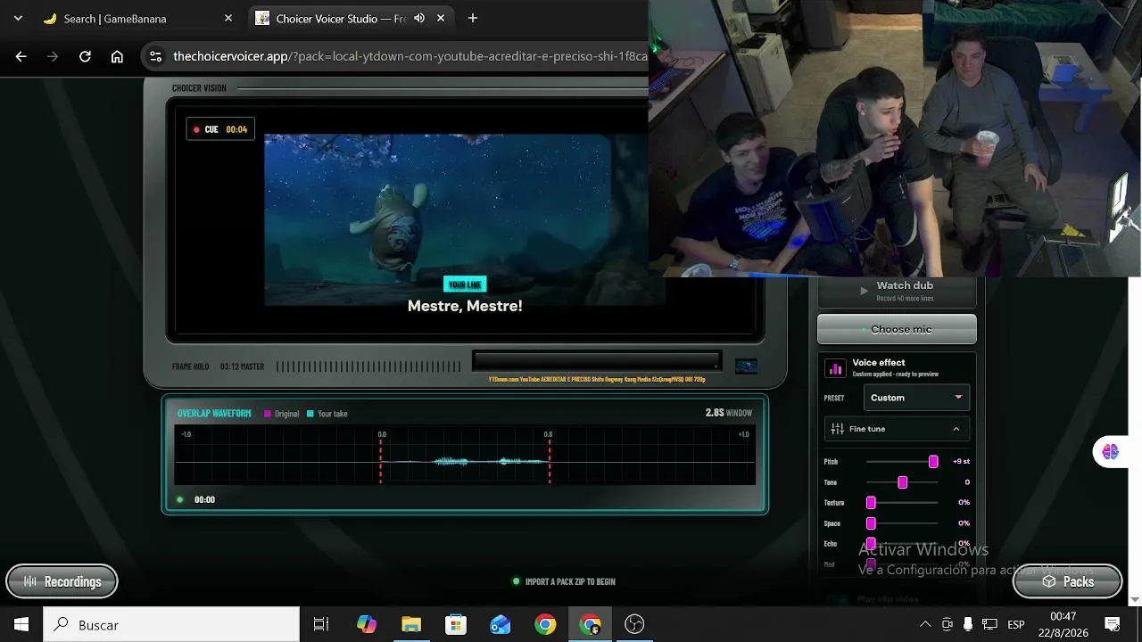Open the tab search dropdown arrow
Image resolution: width=1142 pixels, height=642 pixels.
click(x=18, y=18)
